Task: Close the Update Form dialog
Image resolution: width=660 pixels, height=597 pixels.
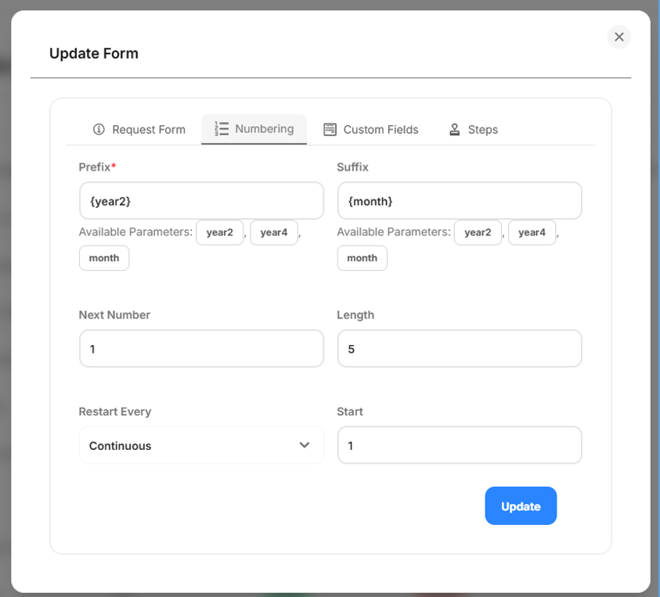Action: tap(619, 37)
